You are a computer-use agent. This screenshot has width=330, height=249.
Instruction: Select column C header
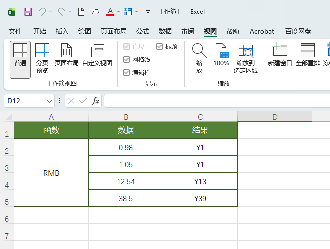click(x=200, y=117)
